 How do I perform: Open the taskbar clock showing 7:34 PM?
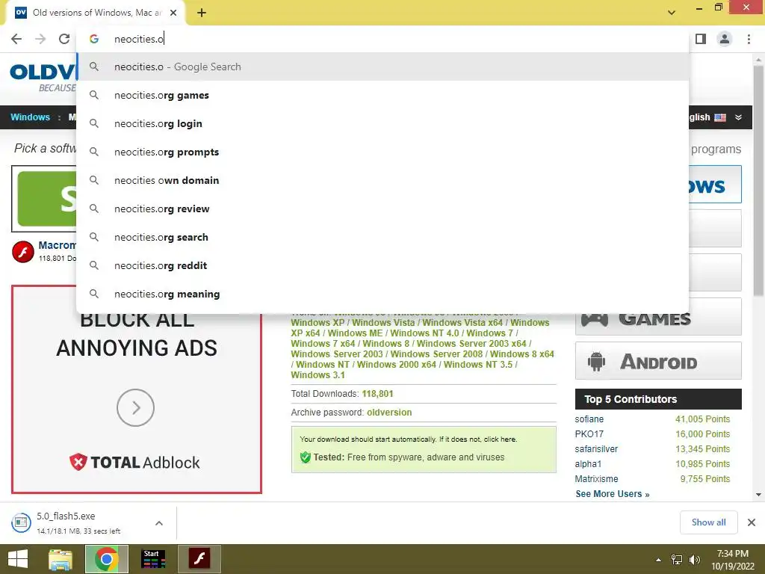[x=732, y=560]
